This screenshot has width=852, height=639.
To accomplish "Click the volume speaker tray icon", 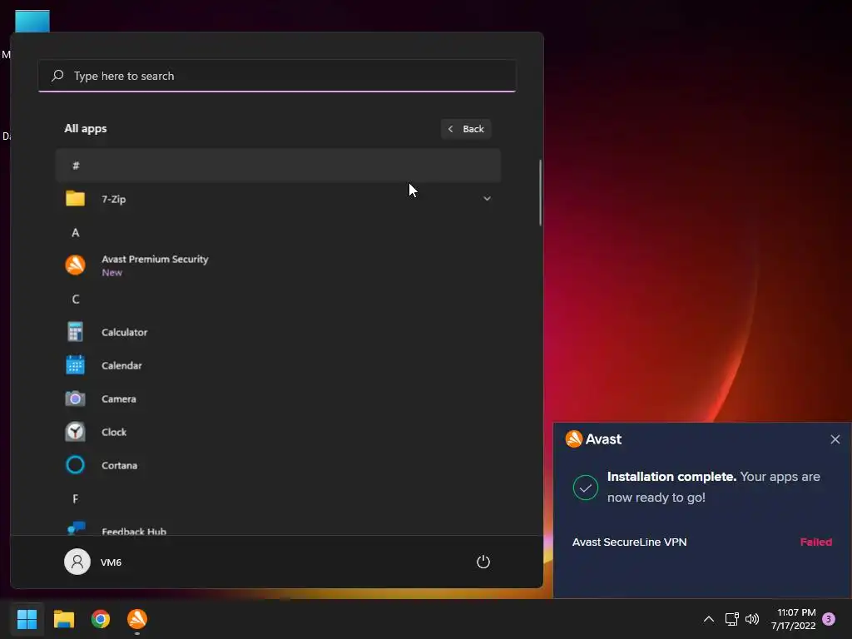I will 752,619.
